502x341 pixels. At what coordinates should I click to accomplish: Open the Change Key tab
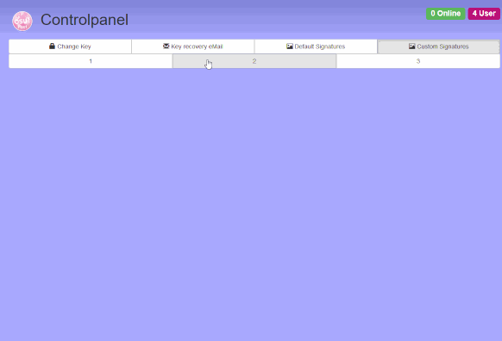[70, 46]
